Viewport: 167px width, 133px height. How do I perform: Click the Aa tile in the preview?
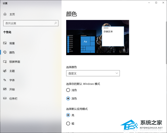pos(85,41)
